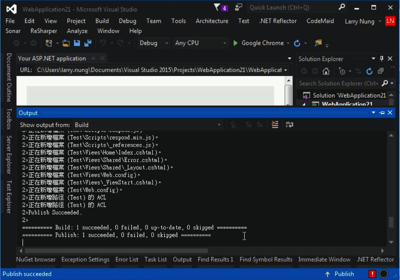Click the Clear All output icon
Image resolution: width=400 pixels, height=280 pixels.
pos(275,124)
